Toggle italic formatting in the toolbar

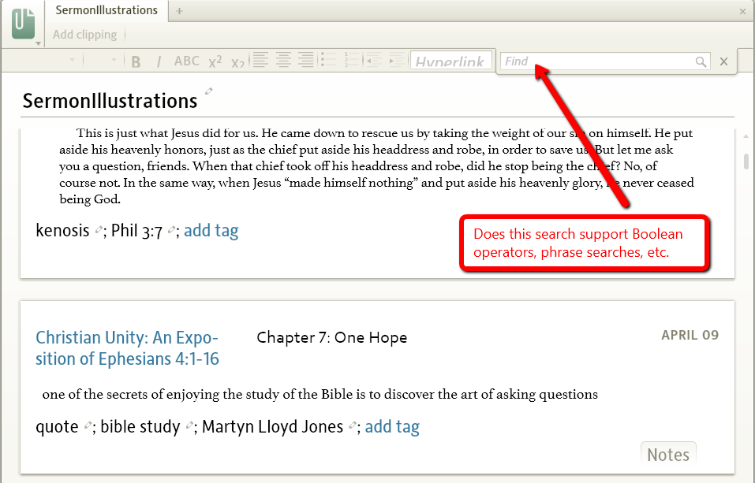coord(159,61)
